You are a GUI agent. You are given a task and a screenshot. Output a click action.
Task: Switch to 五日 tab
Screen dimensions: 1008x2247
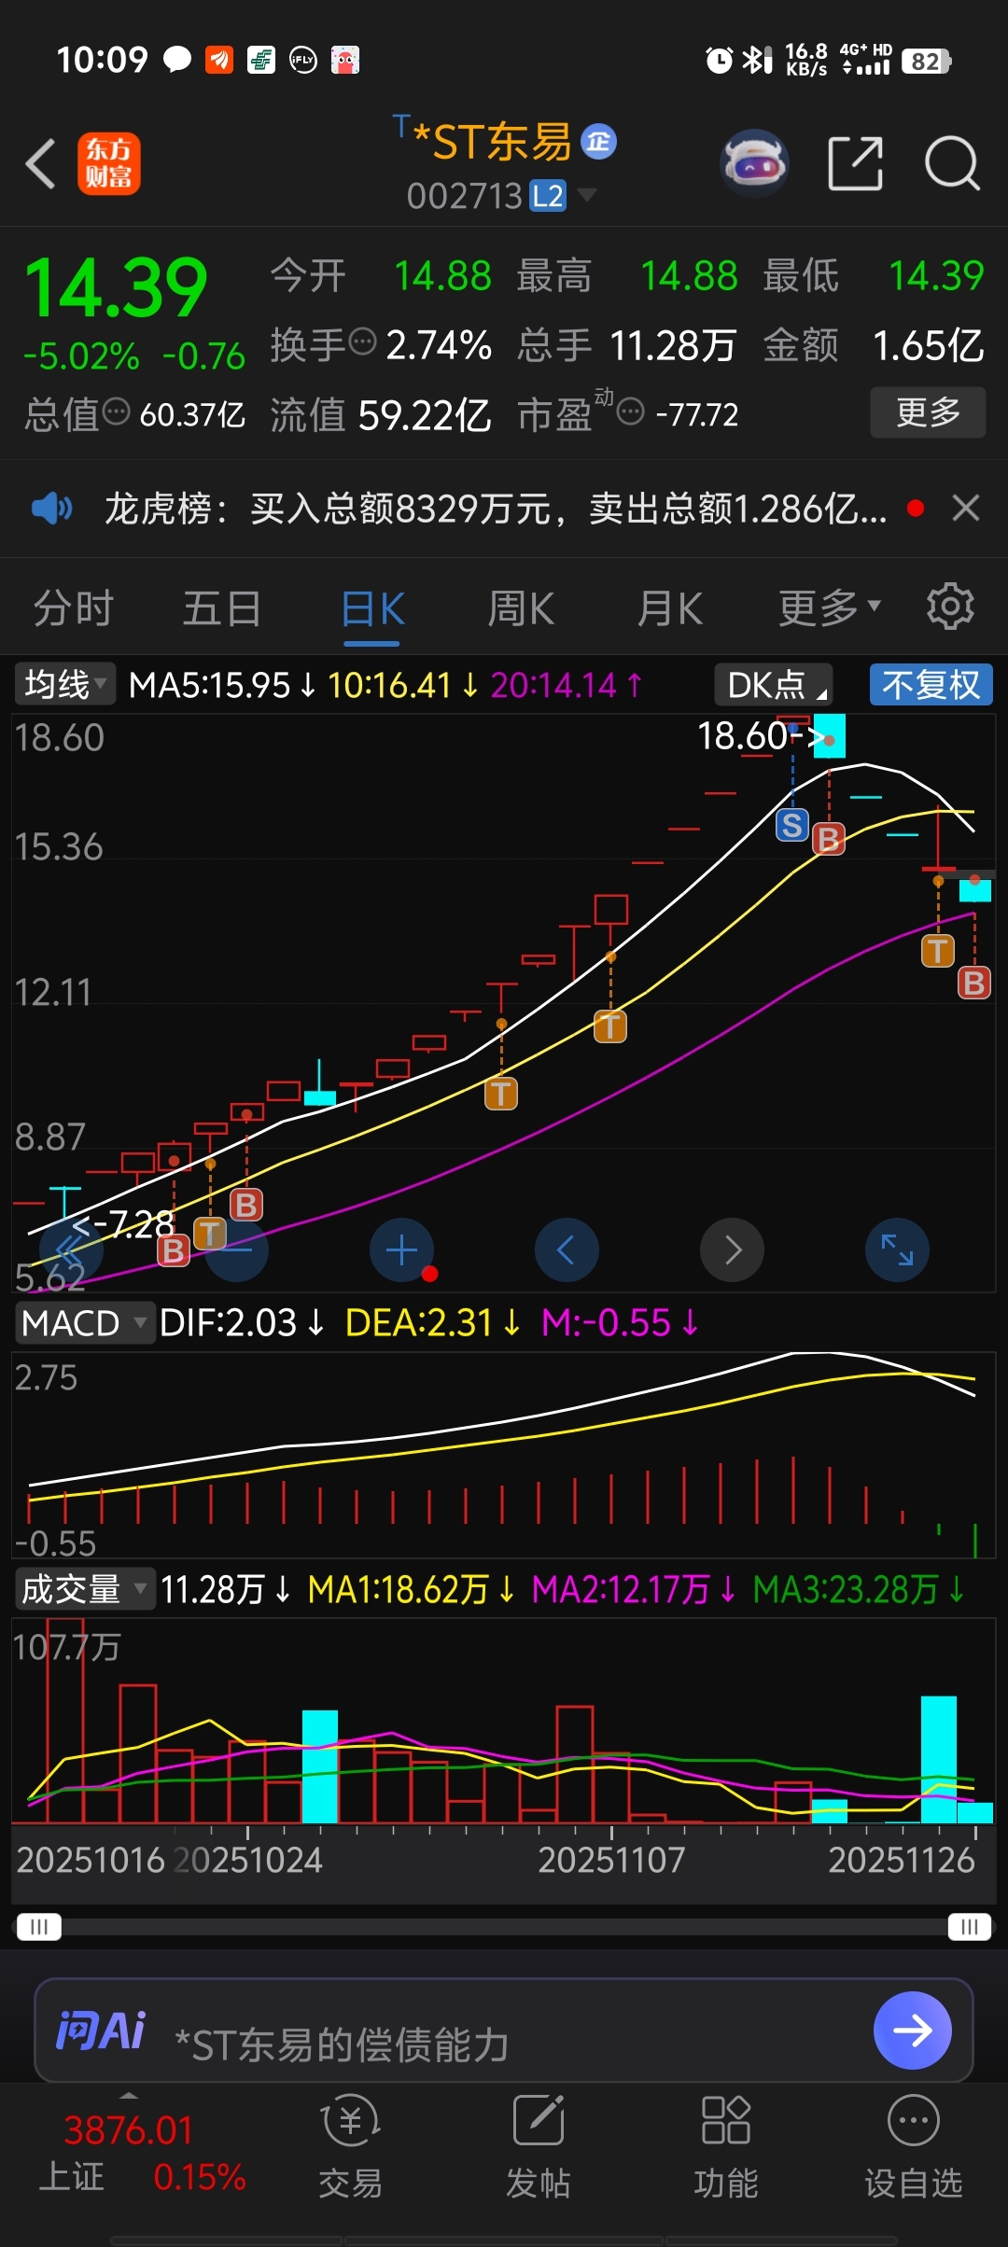(x=221, y=609)
